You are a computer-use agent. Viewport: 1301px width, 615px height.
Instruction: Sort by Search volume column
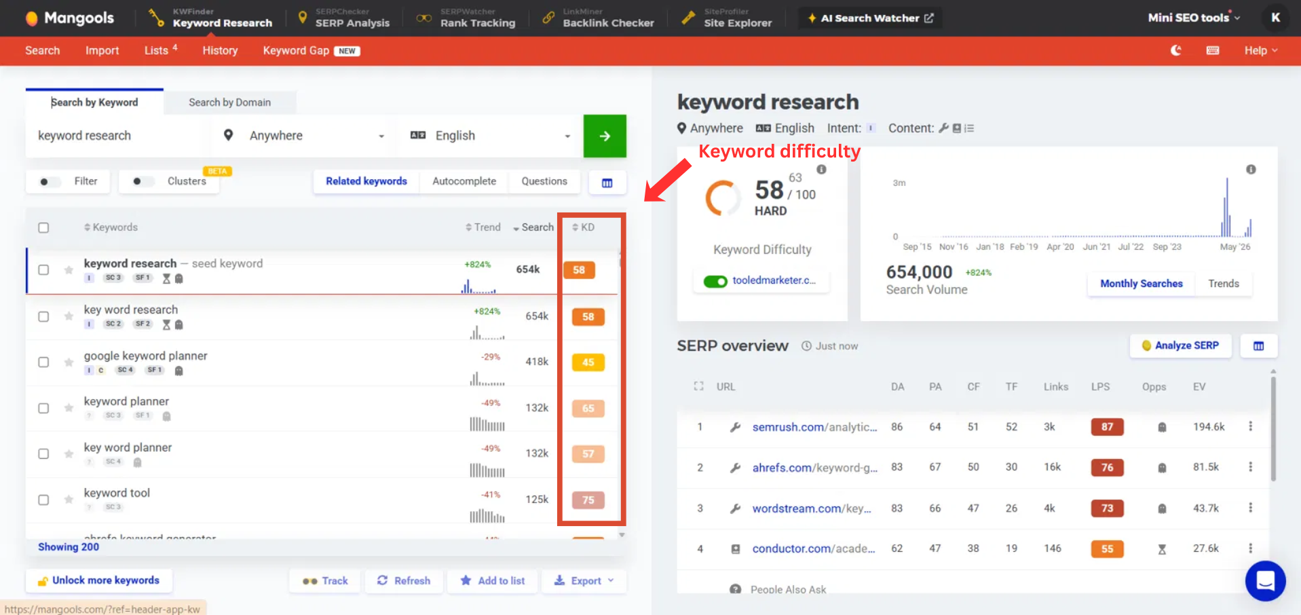533,227
